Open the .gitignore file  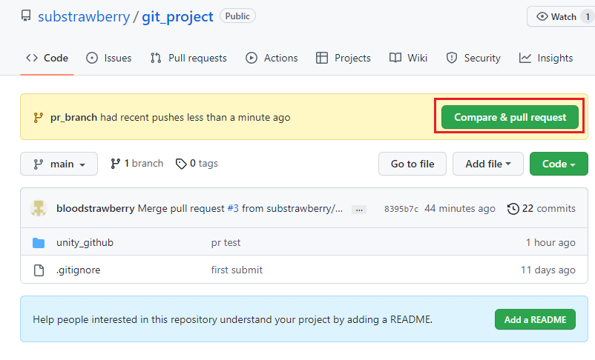click(78, 270)
